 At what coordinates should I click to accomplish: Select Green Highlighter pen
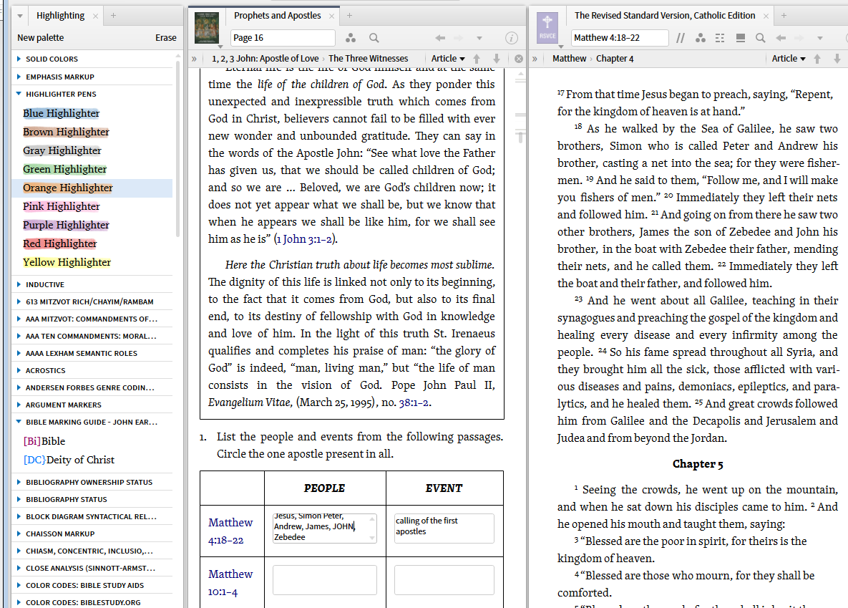tap(65, 169)
